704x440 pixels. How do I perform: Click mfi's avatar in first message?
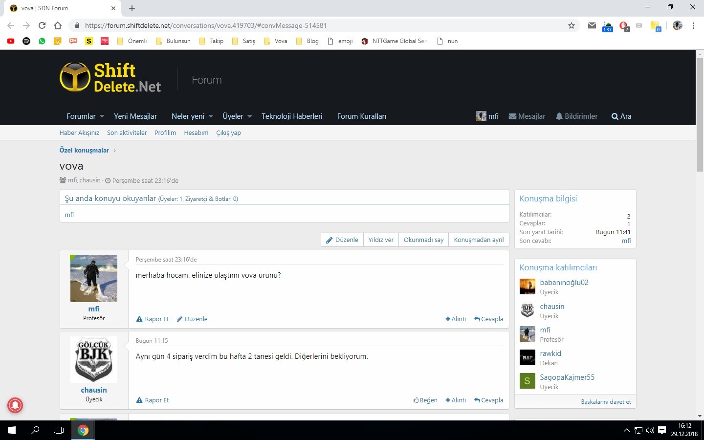(94, 279)
